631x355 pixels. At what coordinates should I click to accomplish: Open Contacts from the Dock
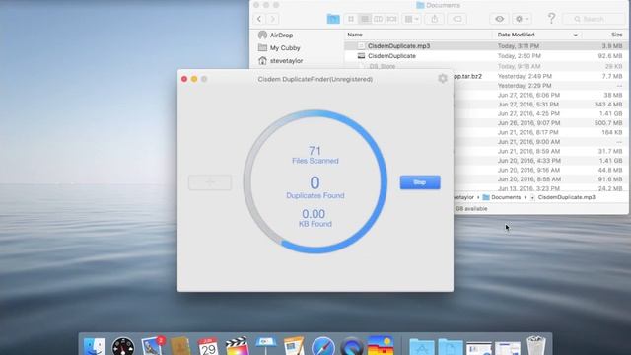[x=179, y=346]
